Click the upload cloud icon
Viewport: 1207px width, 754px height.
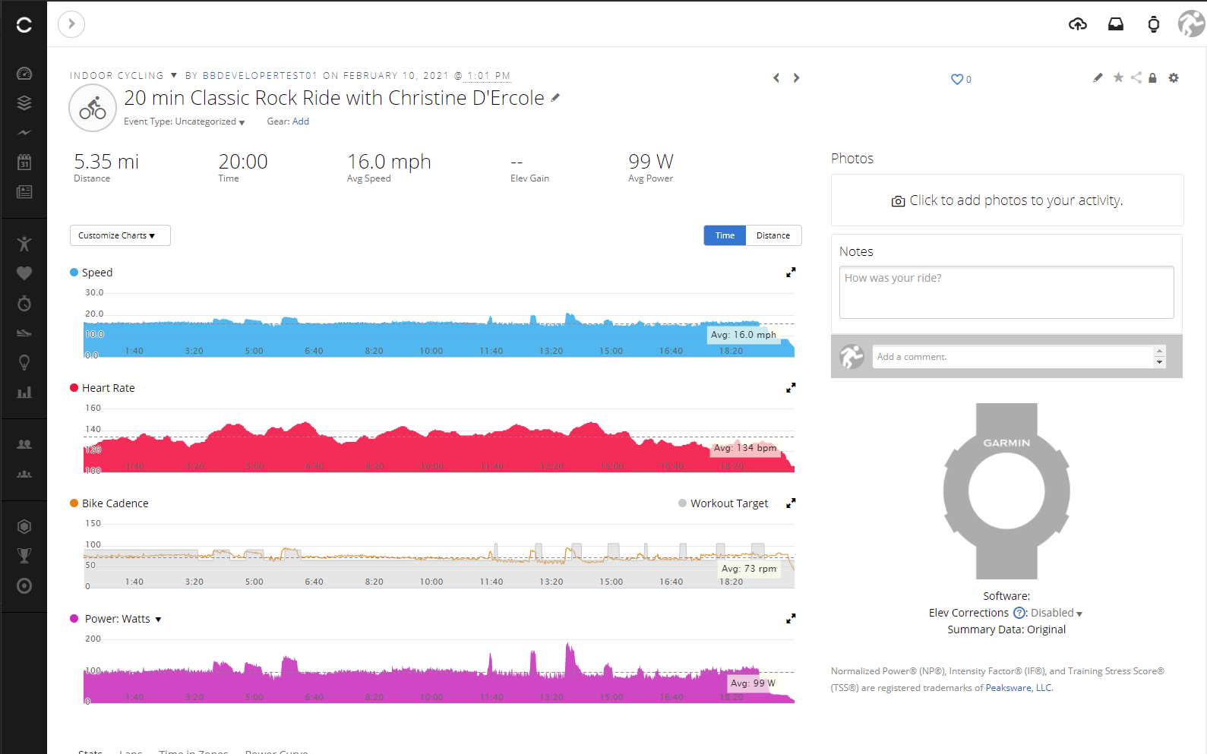[x=1077, y=24]
